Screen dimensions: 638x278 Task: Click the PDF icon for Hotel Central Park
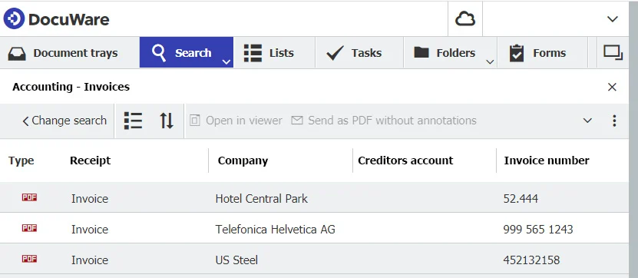pos(29,197)
